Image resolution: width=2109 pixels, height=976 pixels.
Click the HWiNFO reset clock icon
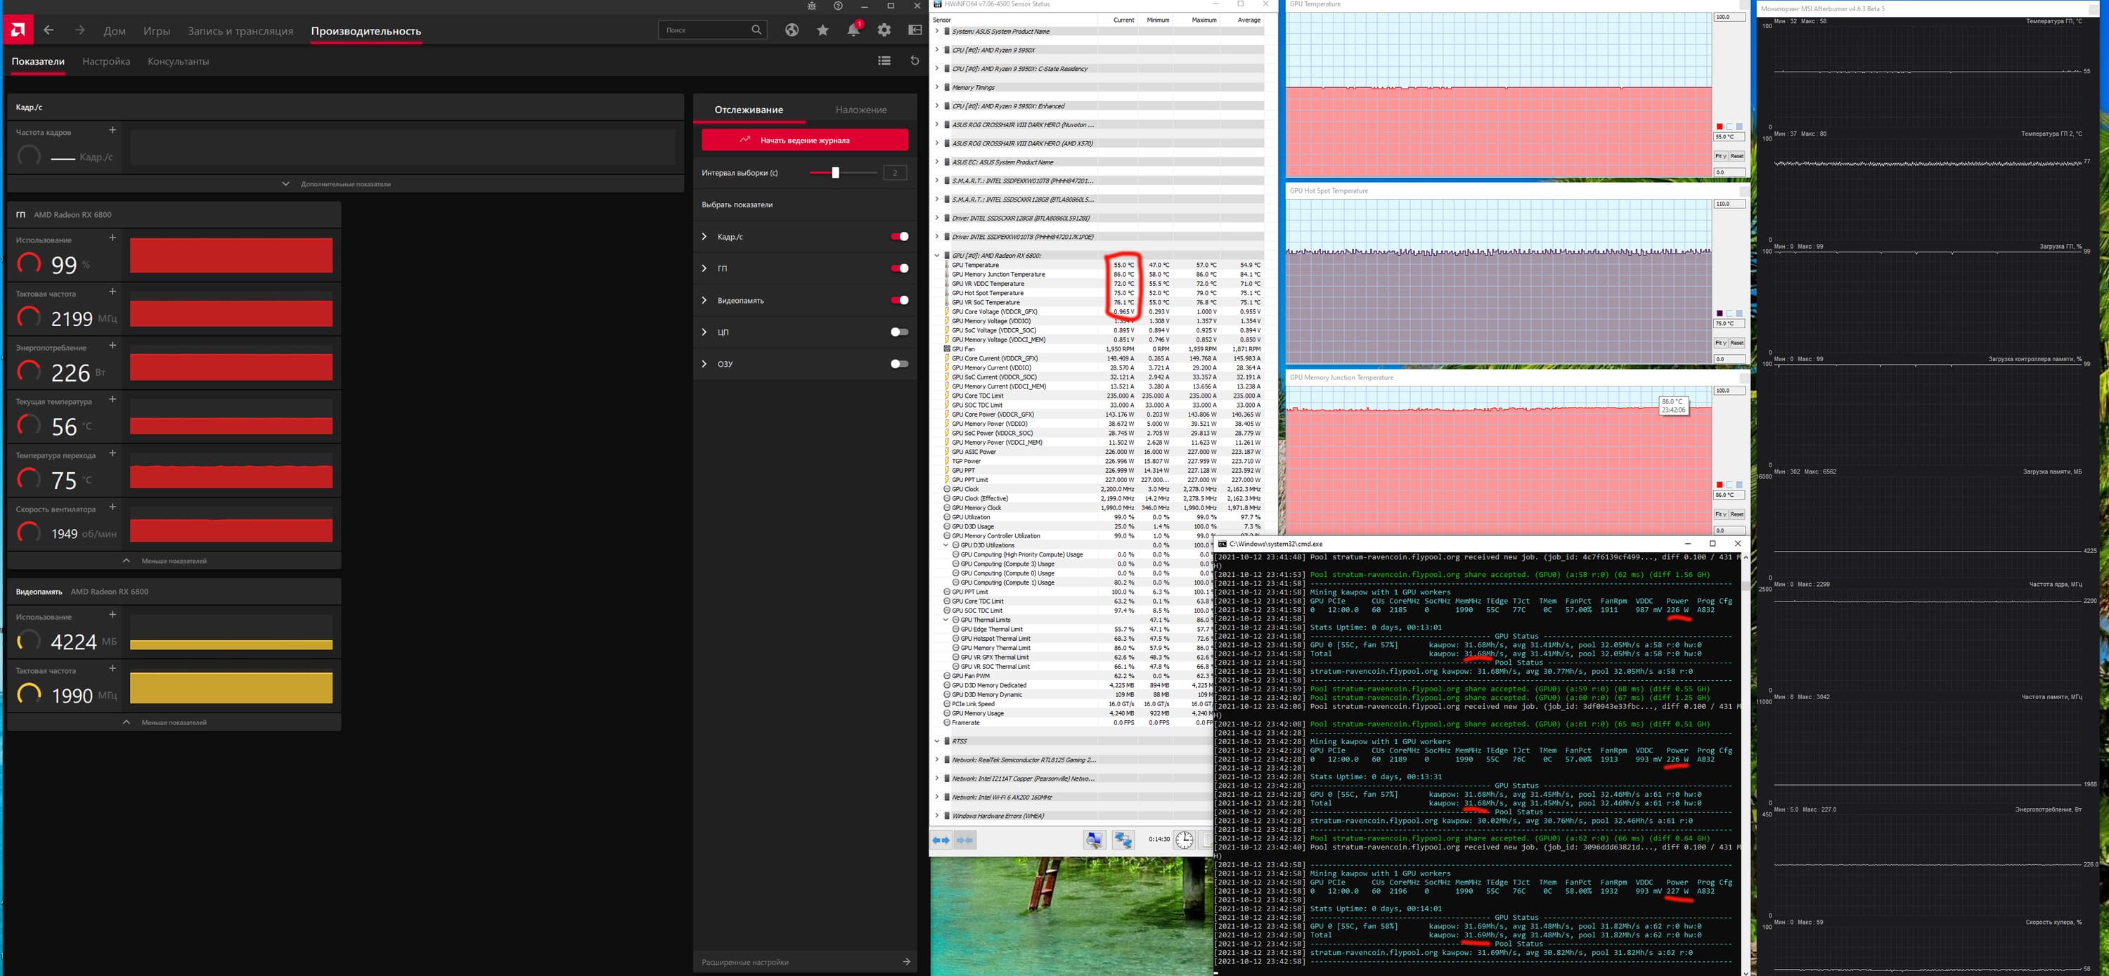[x=1184, y=840]
